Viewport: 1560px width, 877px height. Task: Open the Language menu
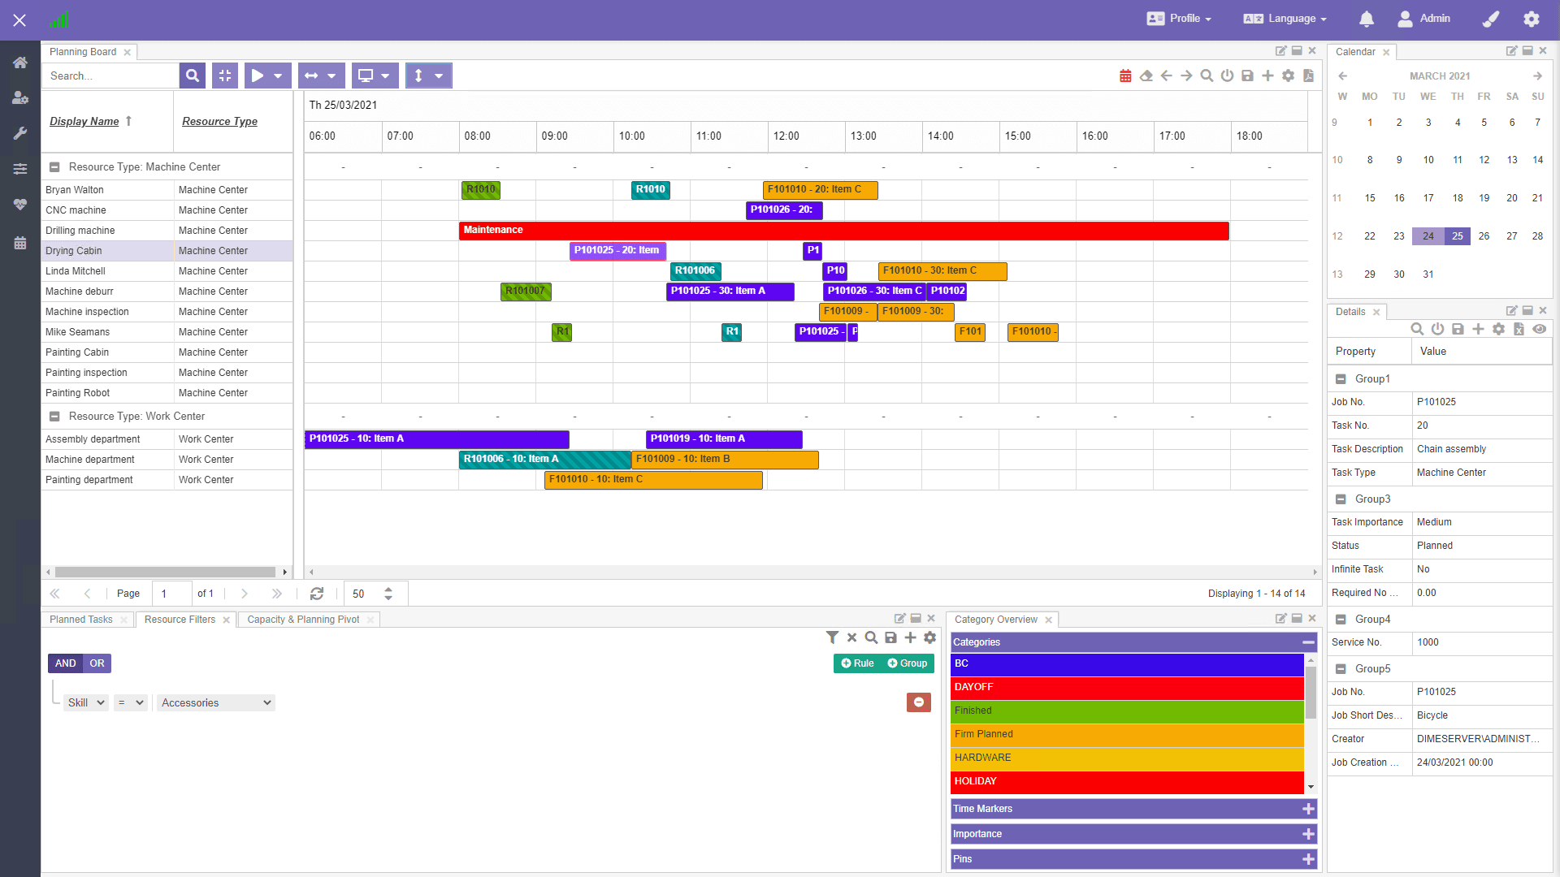[x=1284, y=19]
